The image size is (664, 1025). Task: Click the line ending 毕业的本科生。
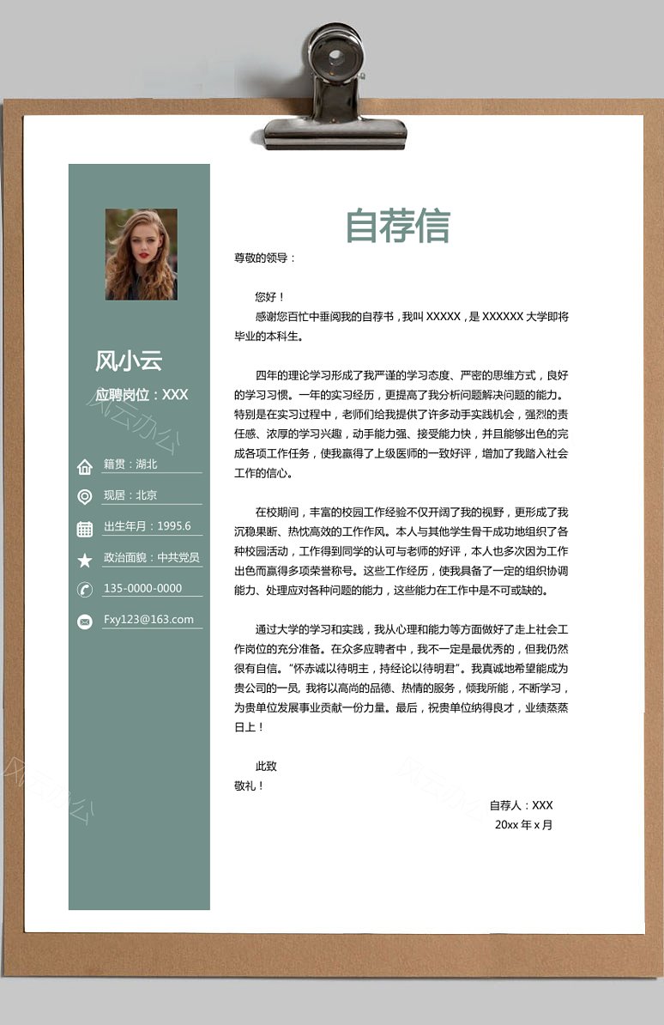tap(269, 336)
